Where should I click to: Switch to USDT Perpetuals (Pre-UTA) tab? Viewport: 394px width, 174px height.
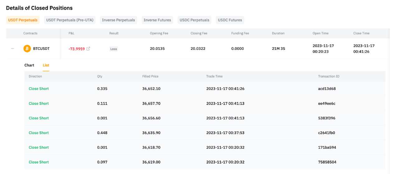(70, 20)
